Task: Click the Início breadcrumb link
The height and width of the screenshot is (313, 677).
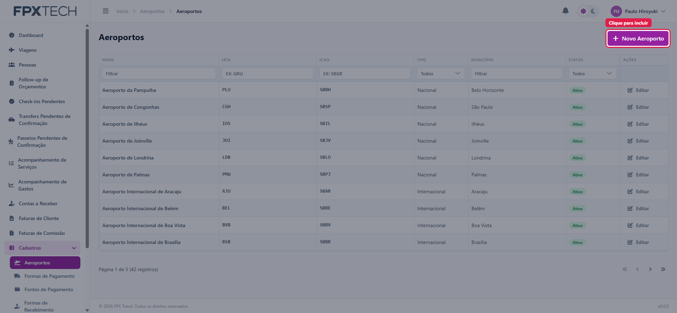Action: (122, 11)
